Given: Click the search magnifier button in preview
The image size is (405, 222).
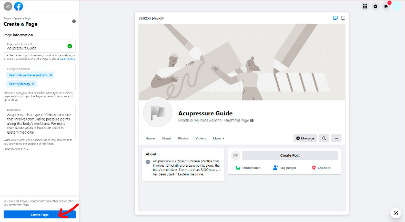Looking at the screenshot, I should [x=324, y=138].
